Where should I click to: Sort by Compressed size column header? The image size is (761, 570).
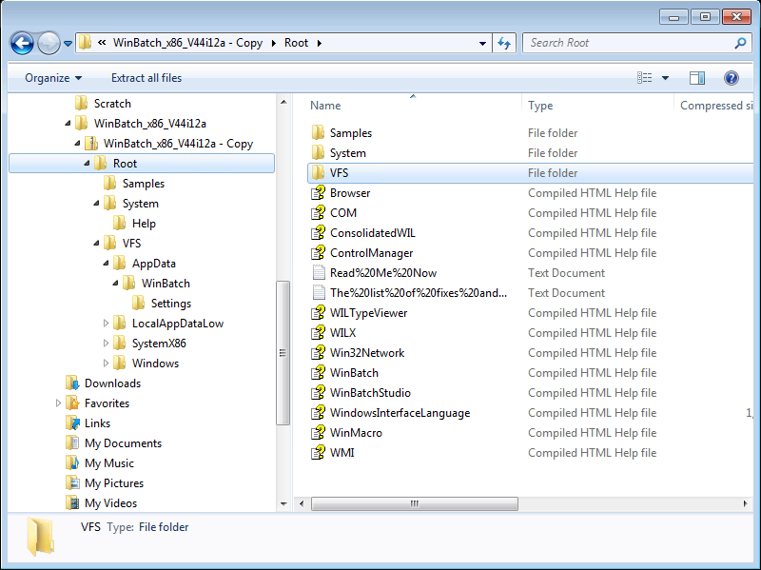coord(716,106)
